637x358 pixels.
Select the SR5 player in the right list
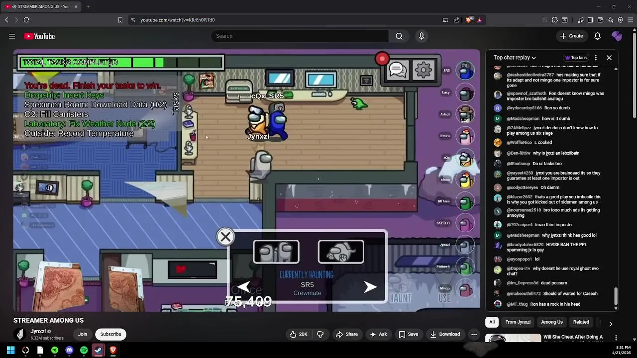[x=465, y=71]
